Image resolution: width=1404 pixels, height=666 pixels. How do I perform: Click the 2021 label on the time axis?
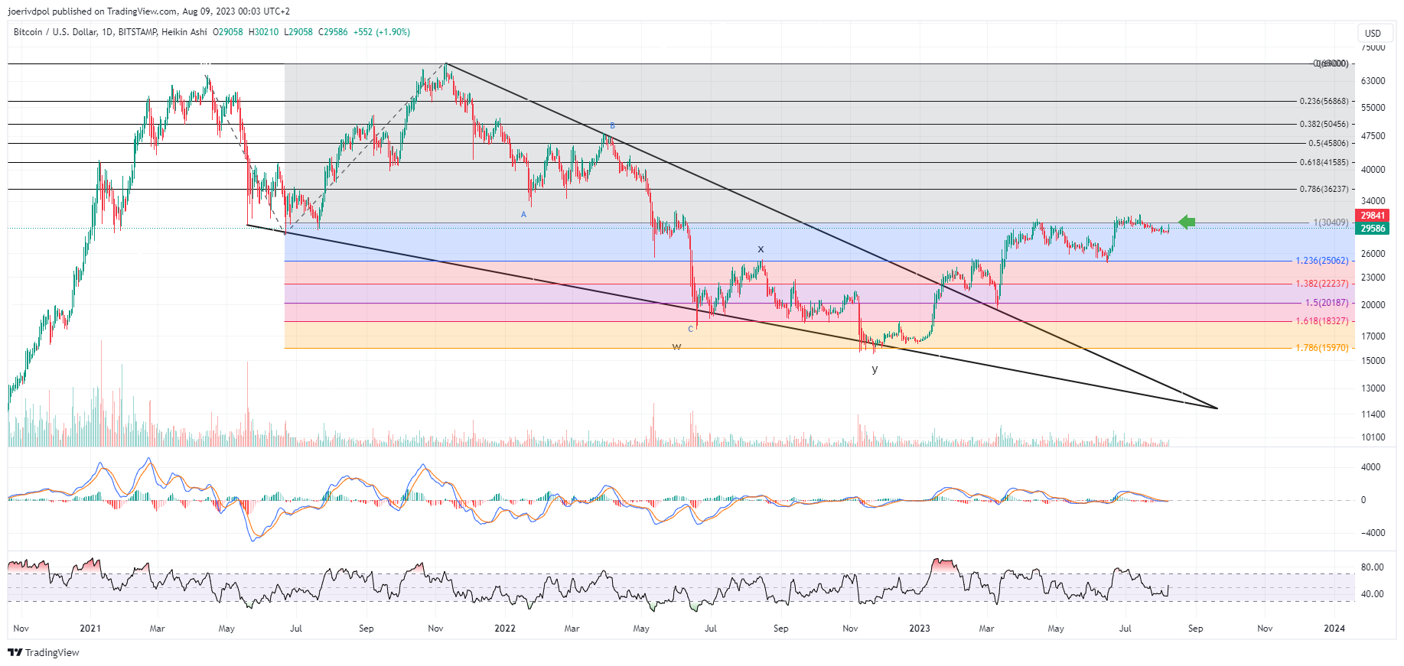[x=90, y=629]
